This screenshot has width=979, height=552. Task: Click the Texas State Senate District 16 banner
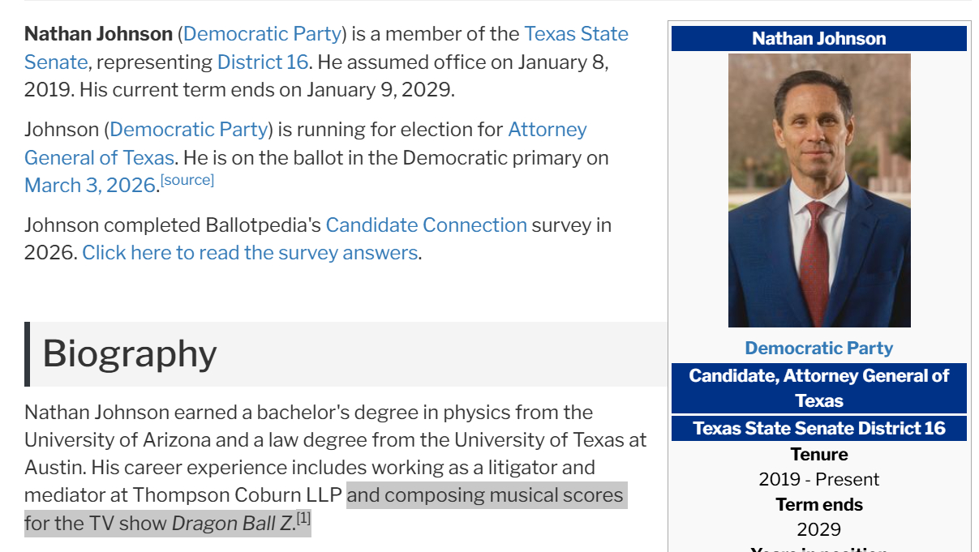pos(818,428)
